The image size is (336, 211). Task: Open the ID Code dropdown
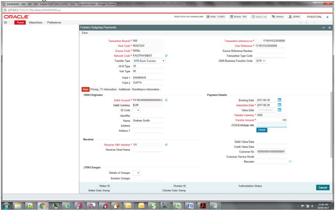[136, 110]
